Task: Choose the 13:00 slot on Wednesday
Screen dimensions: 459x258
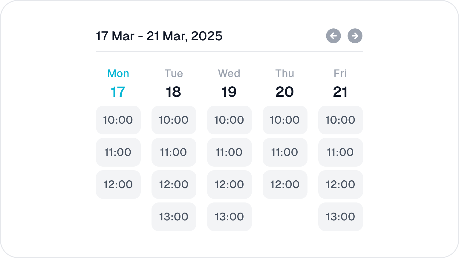Action: 229,217
